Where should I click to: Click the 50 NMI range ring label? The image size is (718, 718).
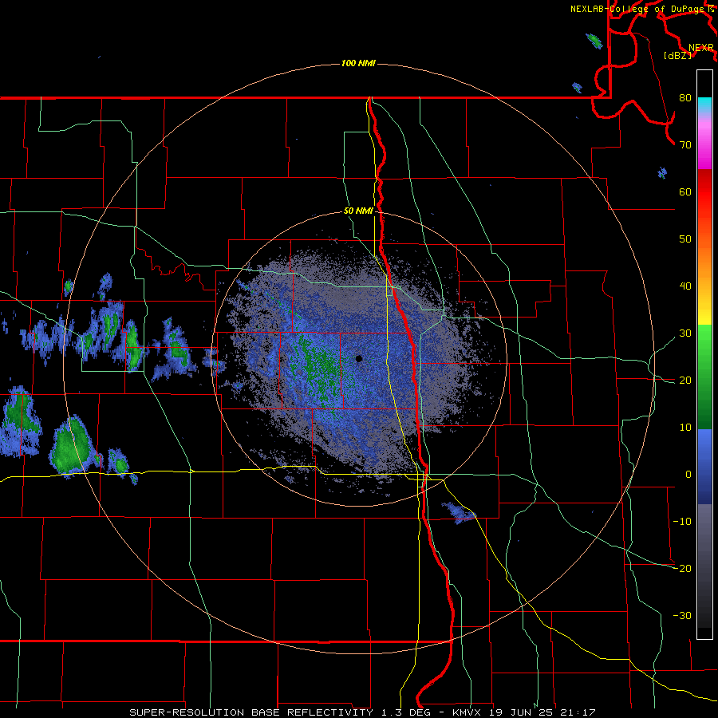click(358, 211)
